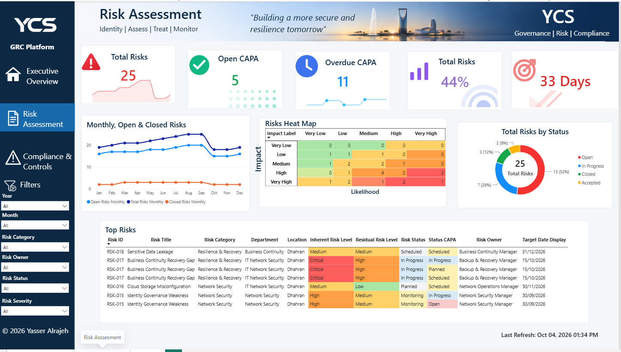Sort table by Target Date Display header
Screen dimensions: 621x352
pyautogui.click(x=544, y=240)
